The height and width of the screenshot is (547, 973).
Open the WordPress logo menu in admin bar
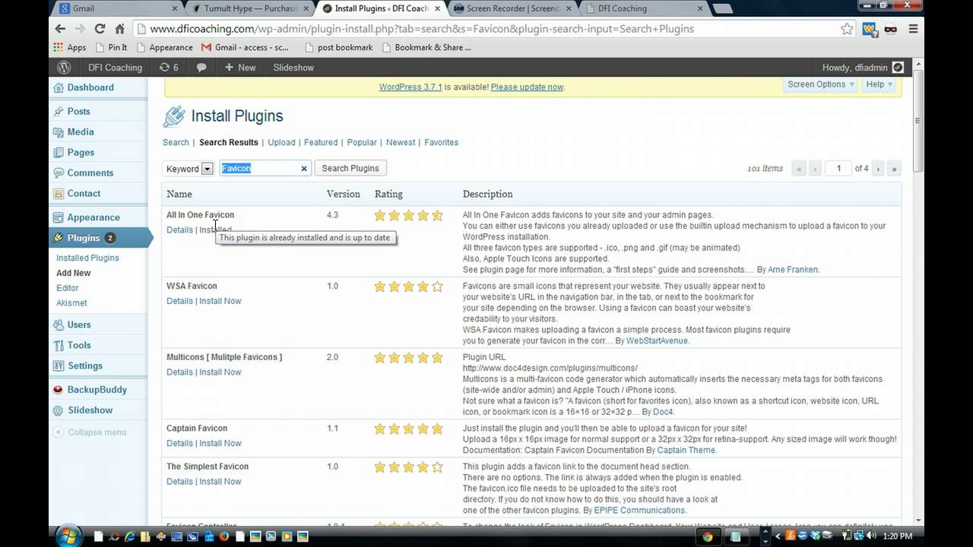[64, 68]
